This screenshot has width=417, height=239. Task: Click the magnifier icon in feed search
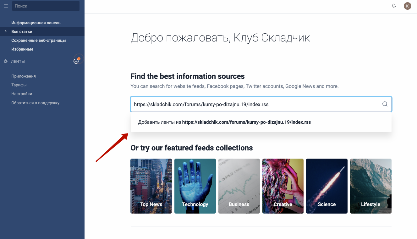tap(385, 104)
